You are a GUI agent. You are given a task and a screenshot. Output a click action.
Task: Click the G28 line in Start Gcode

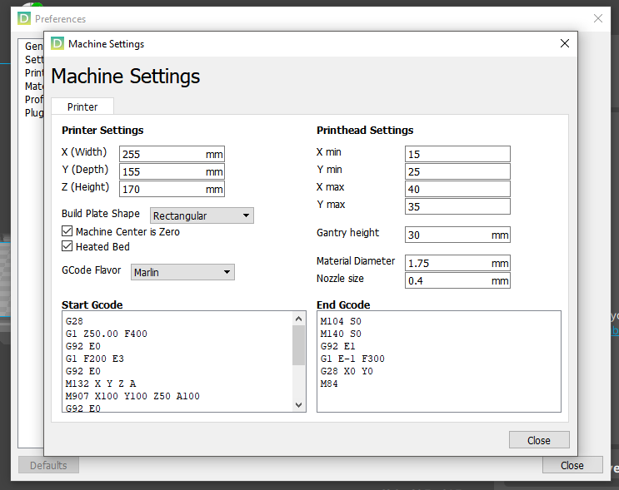pos(74,321)
